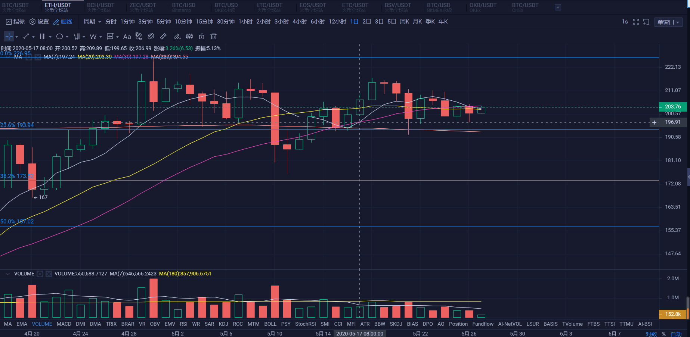Select the 1日 daily timeframe

coord(354,22)
